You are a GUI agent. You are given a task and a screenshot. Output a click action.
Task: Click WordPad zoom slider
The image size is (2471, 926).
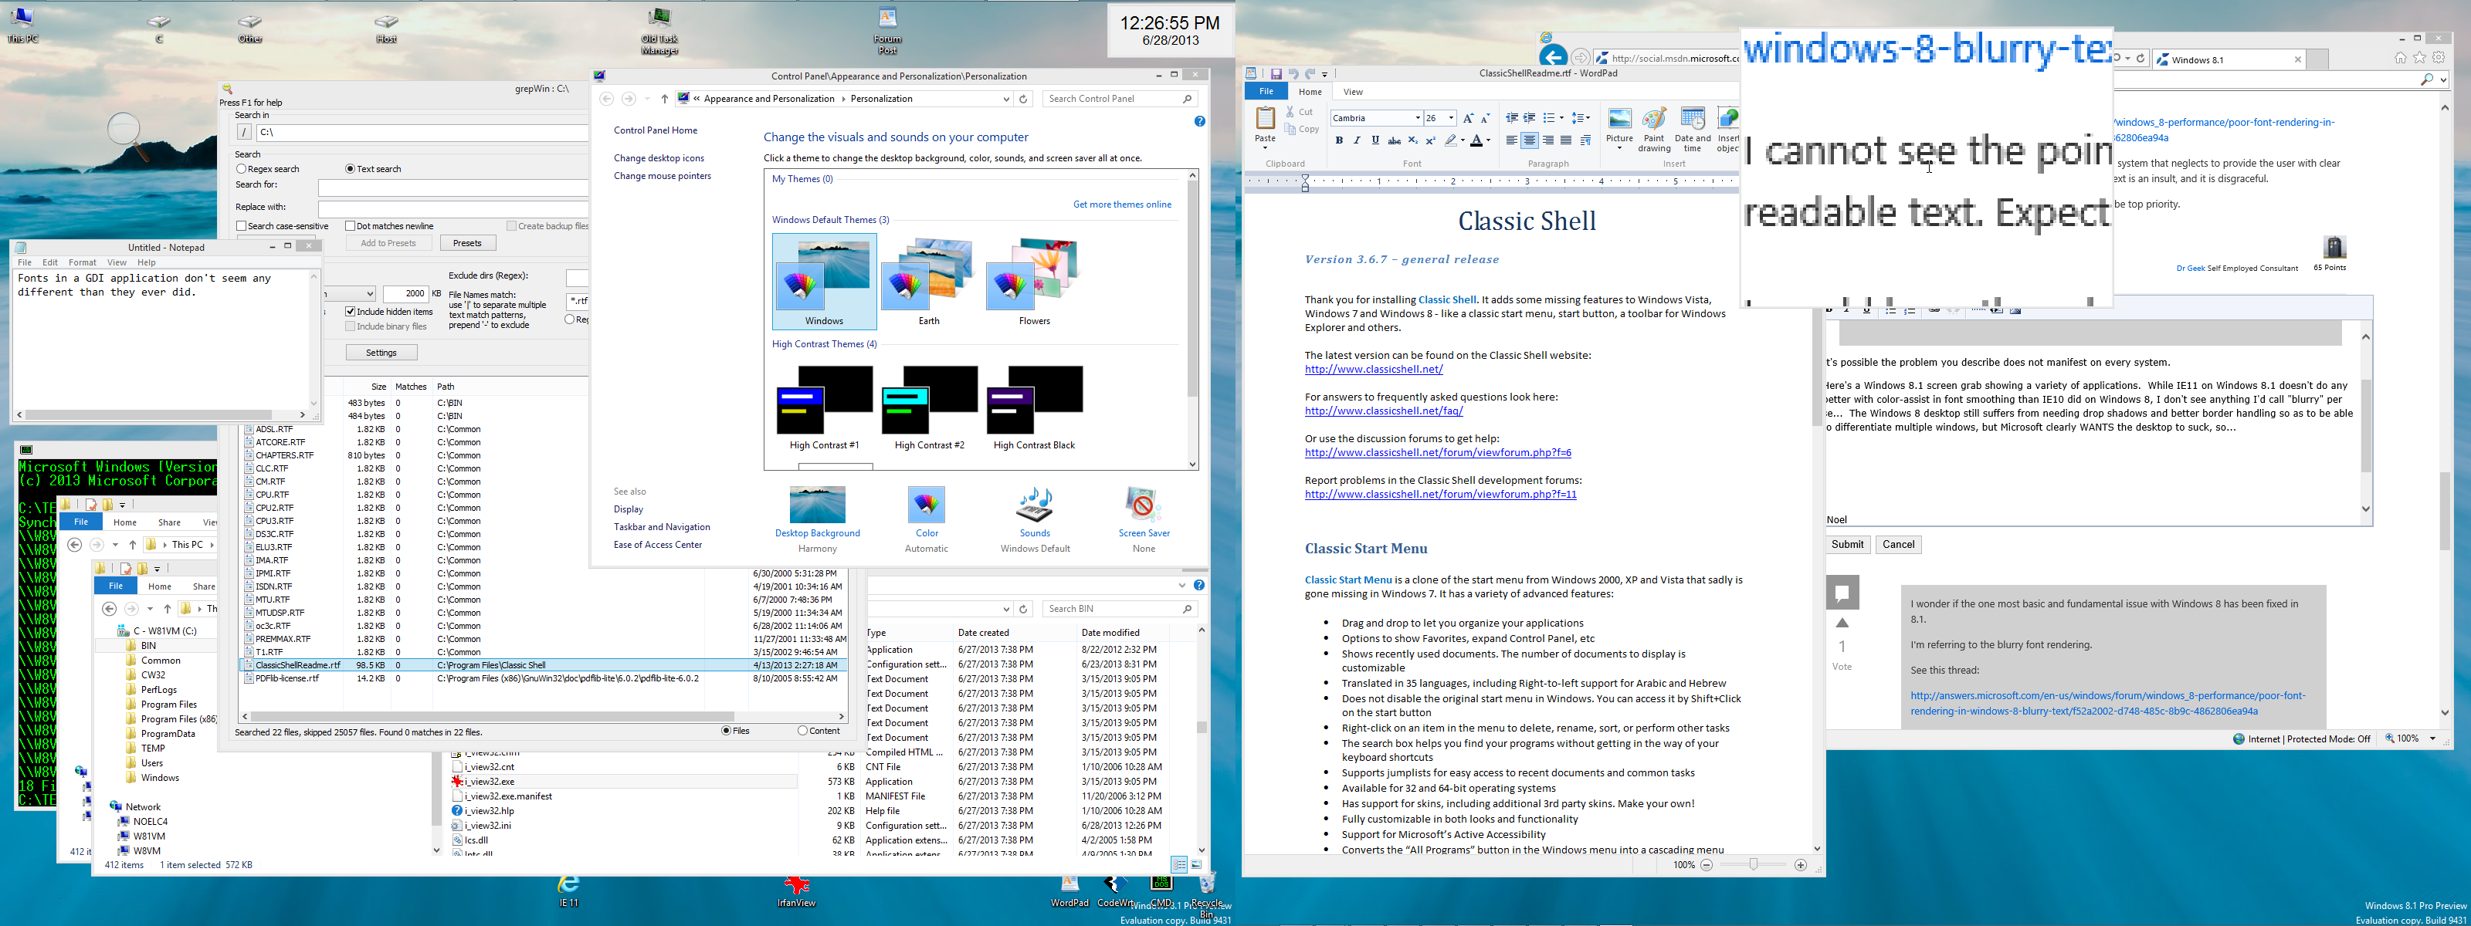(x=1753, y=864)
